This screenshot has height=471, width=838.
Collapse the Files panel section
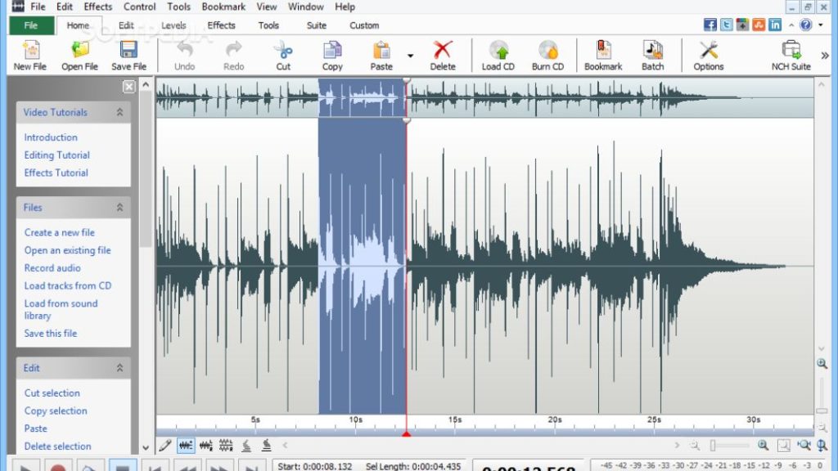(119, 208)
